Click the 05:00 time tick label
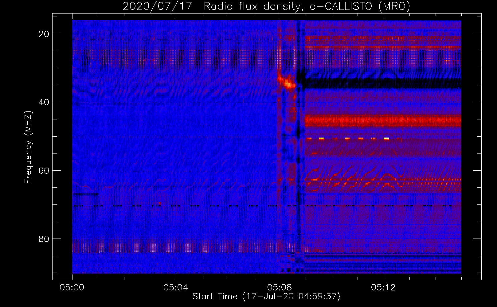 (72, 288)
